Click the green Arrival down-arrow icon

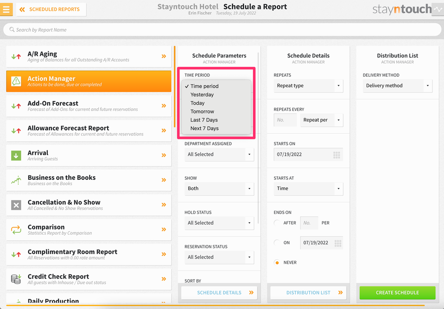tap(16, 155)
